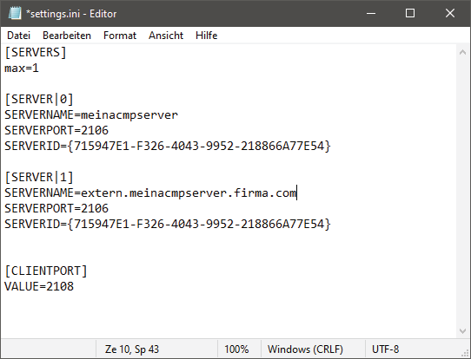Click on extern.meinacmpserver.firma.com text
The width and height of the screenshot is (471, 359).
[x=189, y=193]
